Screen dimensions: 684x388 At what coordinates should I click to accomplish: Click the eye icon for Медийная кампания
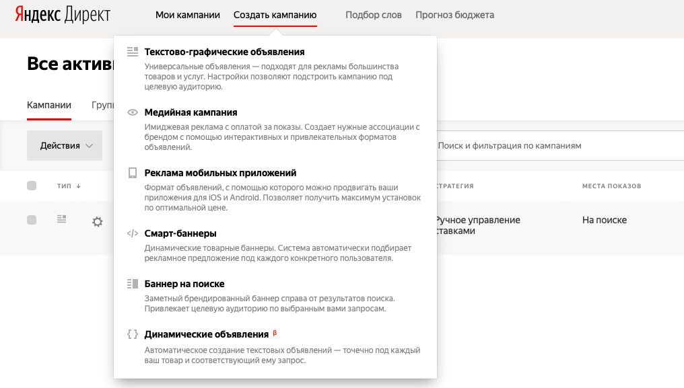tap(133, 112)
